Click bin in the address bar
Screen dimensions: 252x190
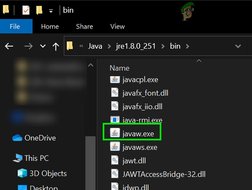click(175, 46)
